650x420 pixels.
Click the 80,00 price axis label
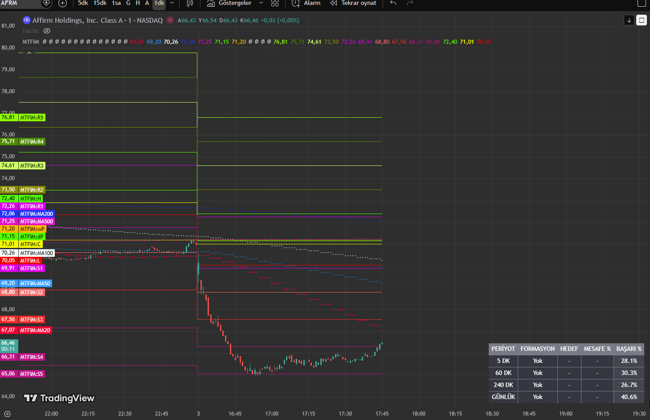[8, 48]
